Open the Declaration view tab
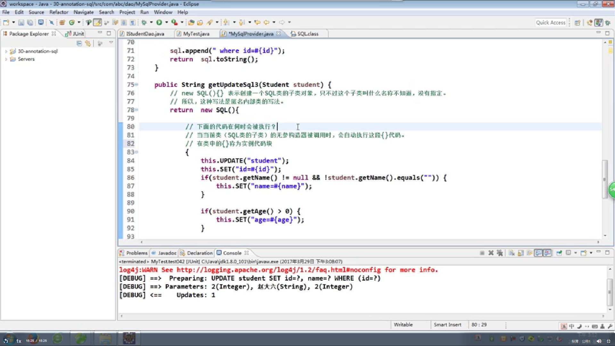The height and width of the screenshot is (346, 615). tap(196, 253)
